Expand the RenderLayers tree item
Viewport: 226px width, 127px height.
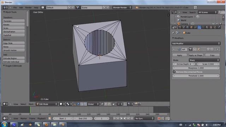176,17
